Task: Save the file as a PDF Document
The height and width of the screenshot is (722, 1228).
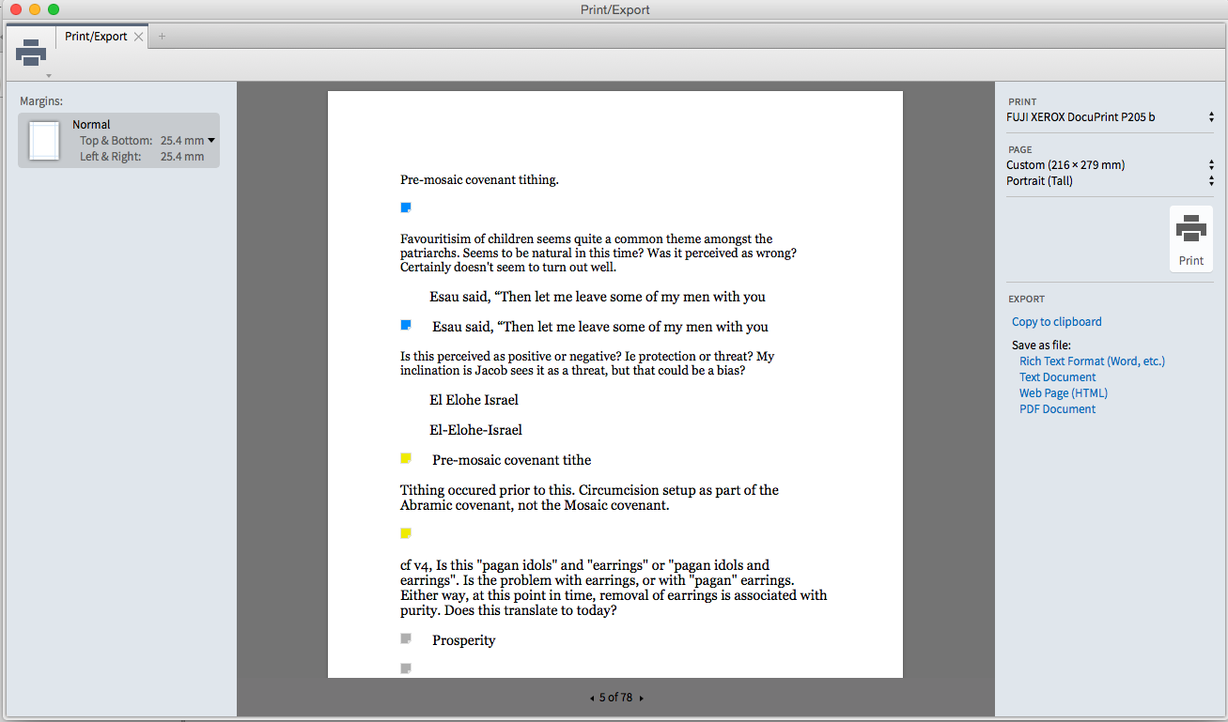Action: pyautogui.click(x=1057, y=408)
